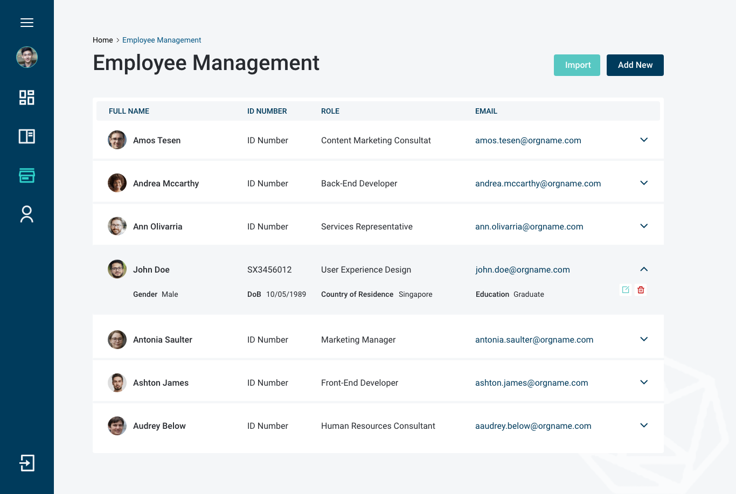Screen dimensions: 736x494
Task: Click Antonia Saulter's profile photo
Action: coord(117,339)
